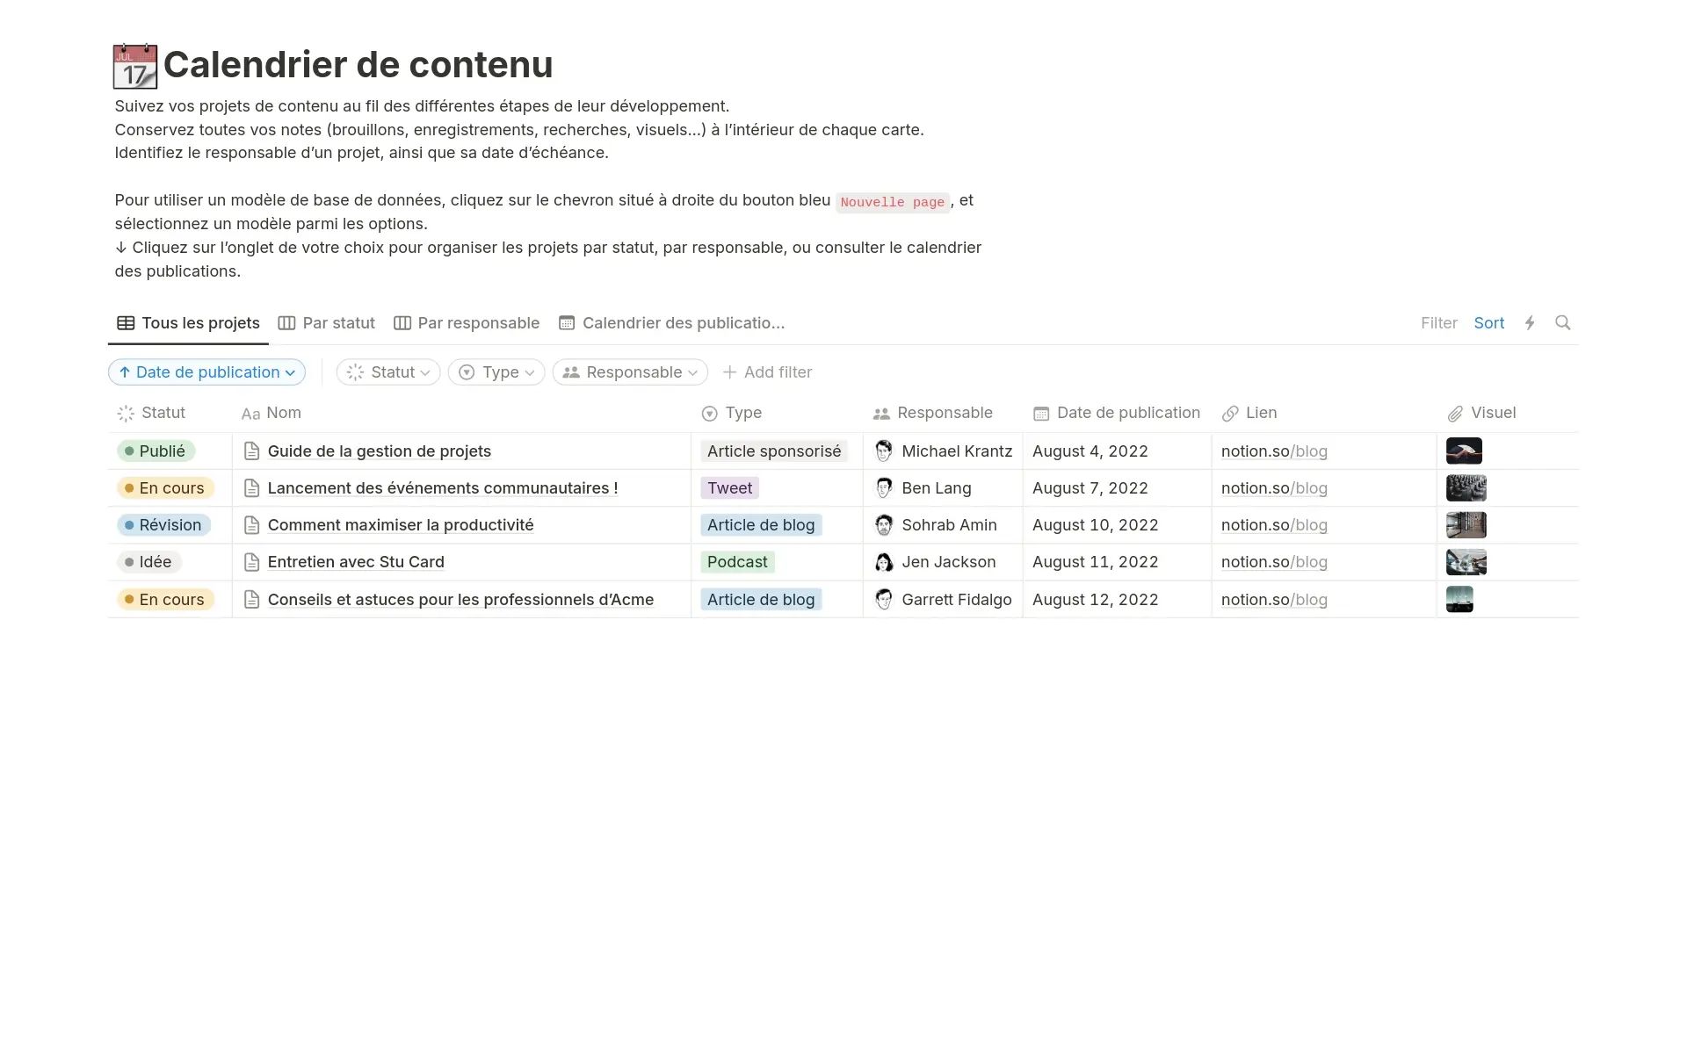Click the status icon in the Statut header
Image resolution: width=1687 pixels, height=1053 pixels.
coord(124,413)
